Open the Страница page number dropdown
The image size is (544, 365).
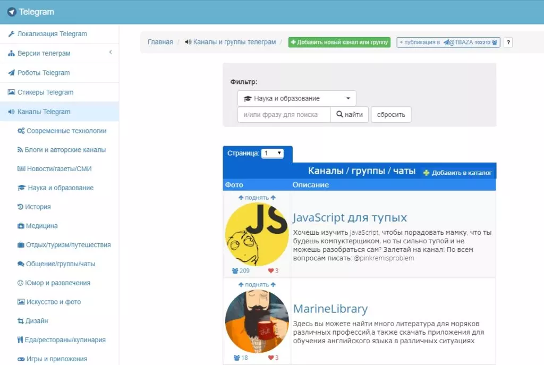(273, 154)
